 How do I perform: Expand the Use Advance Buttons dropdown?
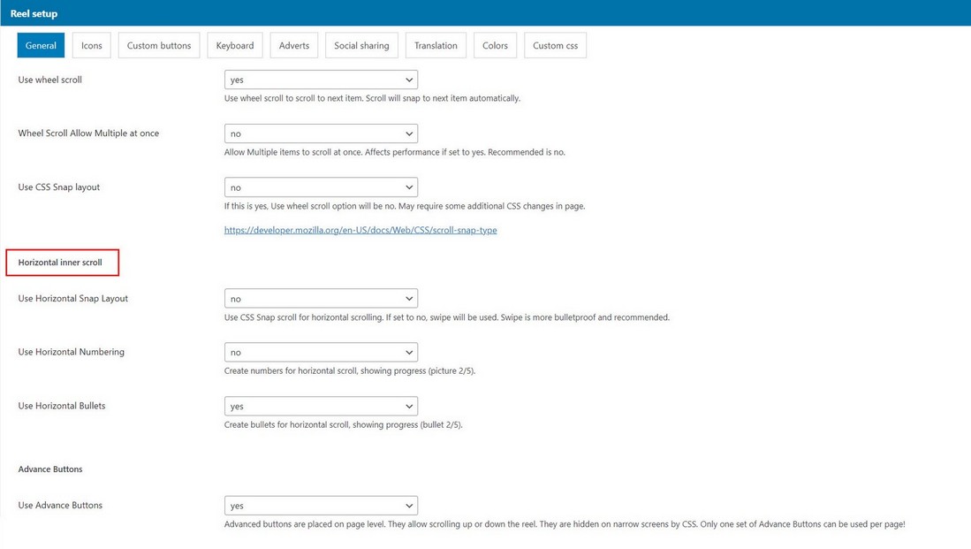[x=321, y=506]
